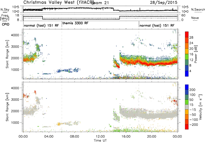
Task: Click the '60' tick of the Nave axis
Action: tap(183, 15)
